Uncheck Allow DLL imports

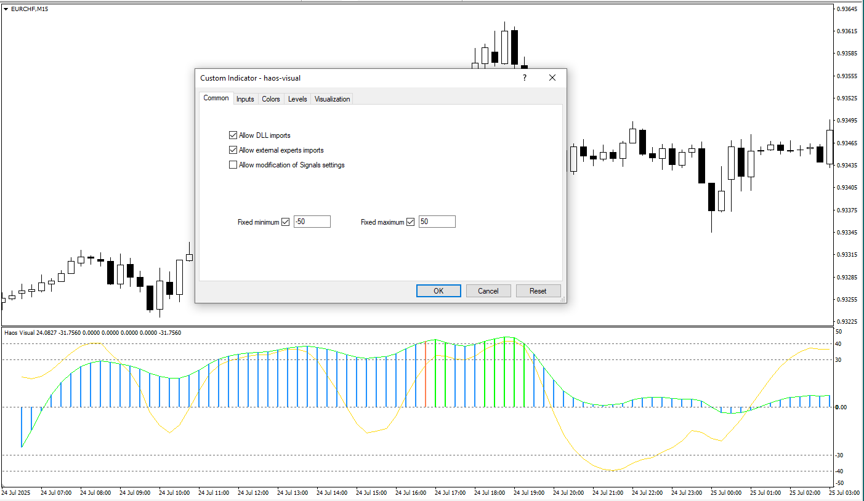pyautogui.click(x=233, y=135)
